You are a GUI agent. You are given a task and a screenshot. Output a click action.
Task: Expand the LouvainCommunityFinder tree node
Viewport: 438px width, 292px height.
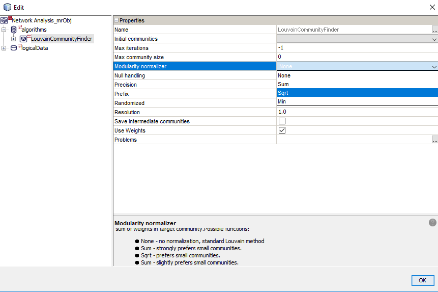tap(14, 39)
